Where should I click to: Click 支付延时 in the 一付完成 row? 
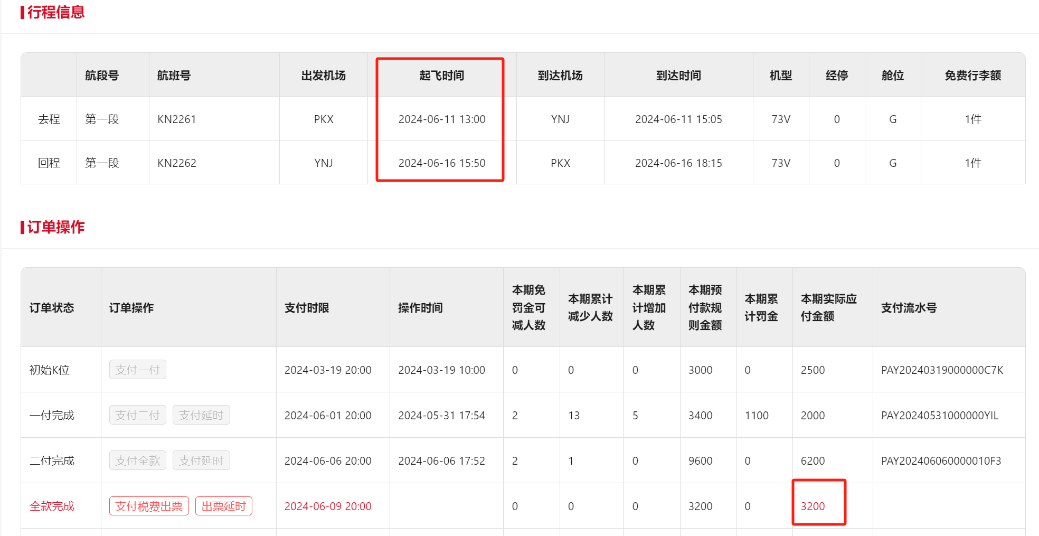tap(201, 415)
